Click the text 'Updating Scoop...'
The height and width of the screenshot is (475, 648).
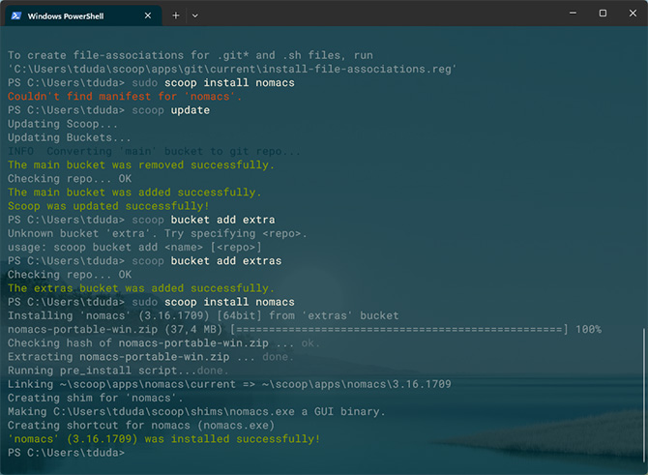coord(63,124)
